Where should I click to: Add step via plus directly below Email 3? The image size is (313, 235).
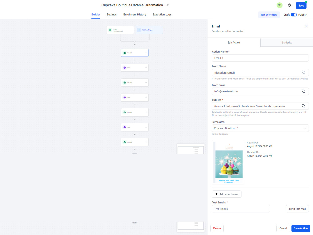tap(135, 120)
